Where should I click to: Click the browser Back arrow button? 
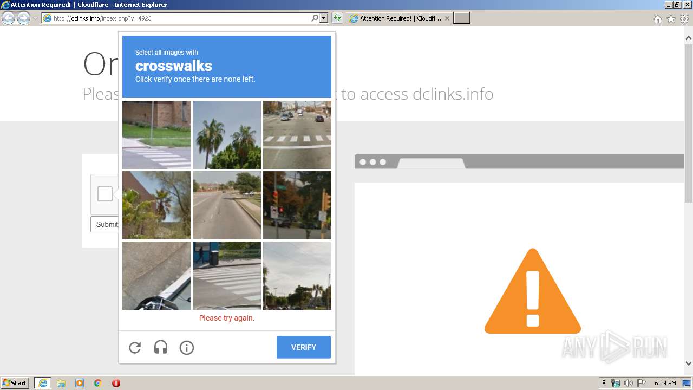click(x=9, y=18)
